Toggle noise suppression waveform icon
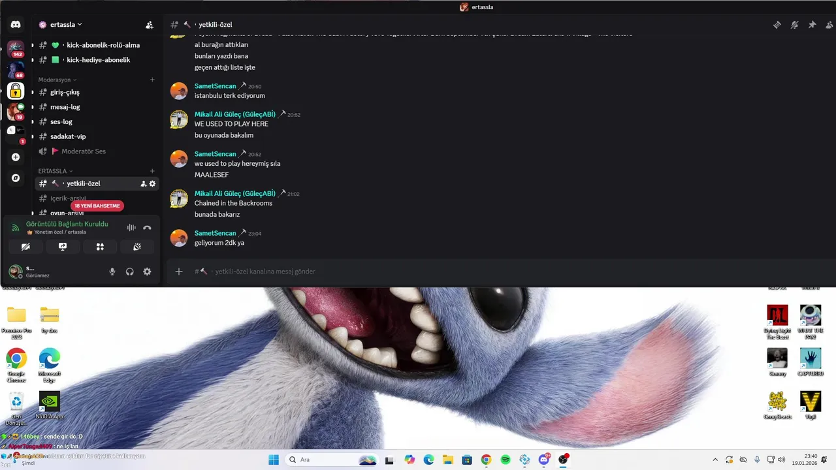 pyautogui.click(x=131, y=227)
